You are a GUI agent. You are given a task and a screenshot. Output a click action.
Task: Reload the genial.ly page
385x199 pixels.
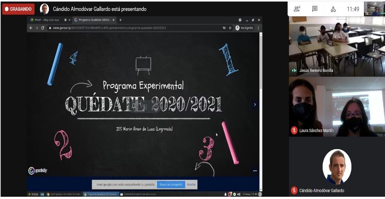(x=43, y=28)
